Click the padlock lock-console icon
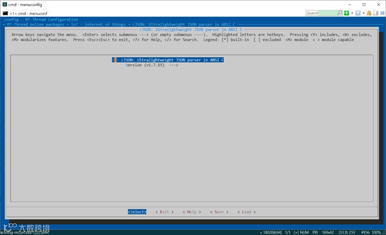The image size is (386, 235). (369, 13)
